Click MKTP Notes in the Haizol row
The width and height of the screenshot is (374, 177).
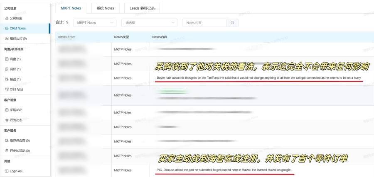tap(123, 170)
